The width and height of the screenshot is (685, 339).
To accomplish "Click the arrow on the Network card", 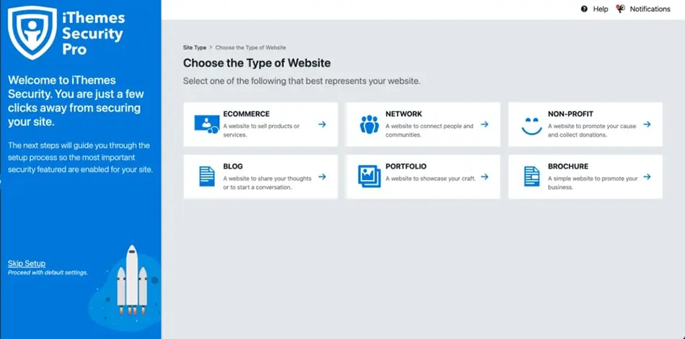I will (x=485, y=125).
